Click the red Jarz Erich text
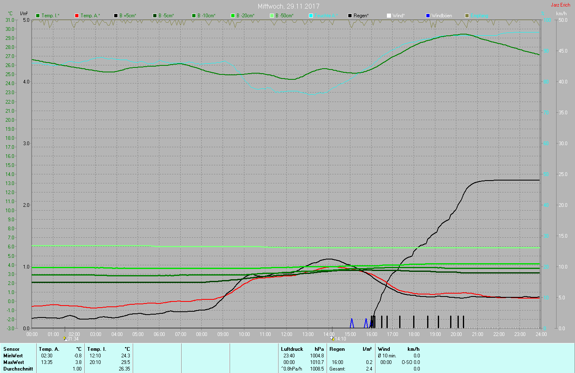This screenshot has height=373, width=575. click(560, 5)
